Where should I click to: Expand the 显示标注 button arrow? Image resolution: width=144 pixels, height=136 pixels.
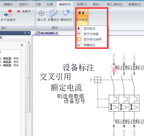pyautogui.click(x=82, y=24)
